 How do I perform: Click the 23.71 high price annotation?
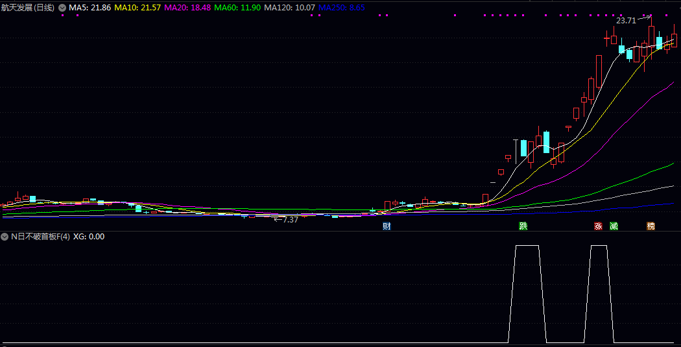[x=626, y=20]
